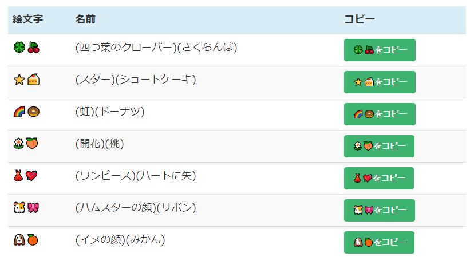This screenshot has height=257, width=470.
Task: Click the cherries emoji in first row
Action: (x=33, y=48)
